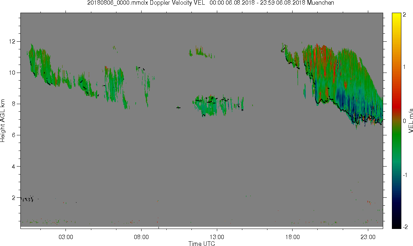Viewport: 413px width, 246px height.
Task: Click the yellow top of the velocity colorbar
Action: tap(396, 16)
